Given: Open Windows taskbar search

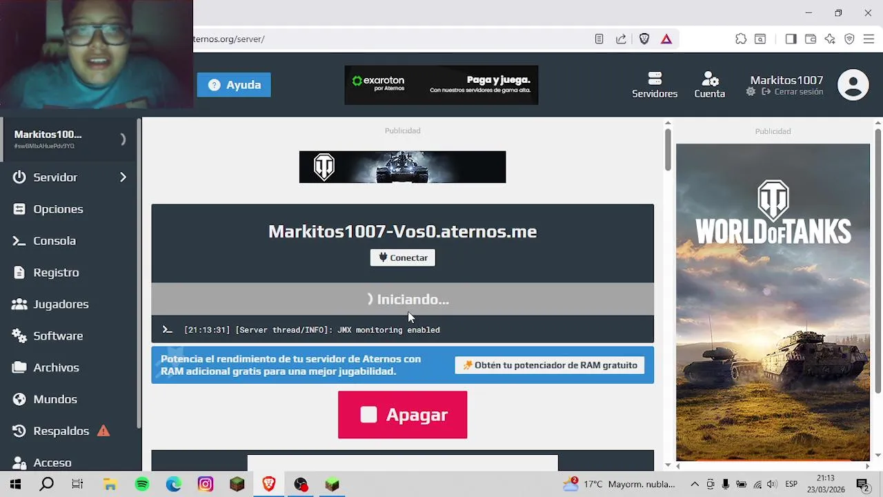Looking at the screenshot, I should [46, 485].
